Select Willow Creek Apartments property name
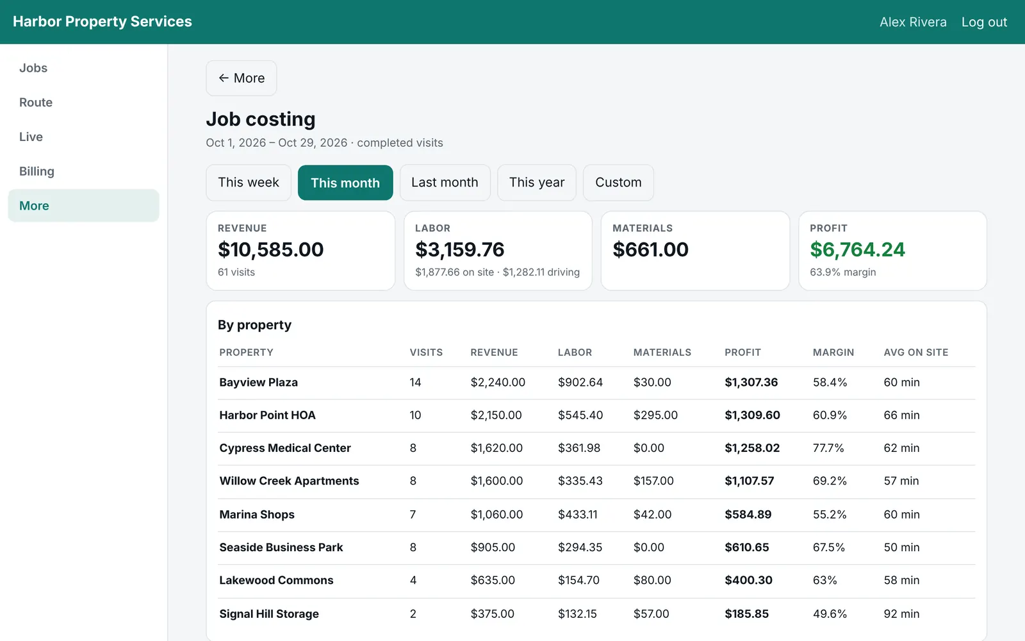1025x641 pixels. (289, 481)
